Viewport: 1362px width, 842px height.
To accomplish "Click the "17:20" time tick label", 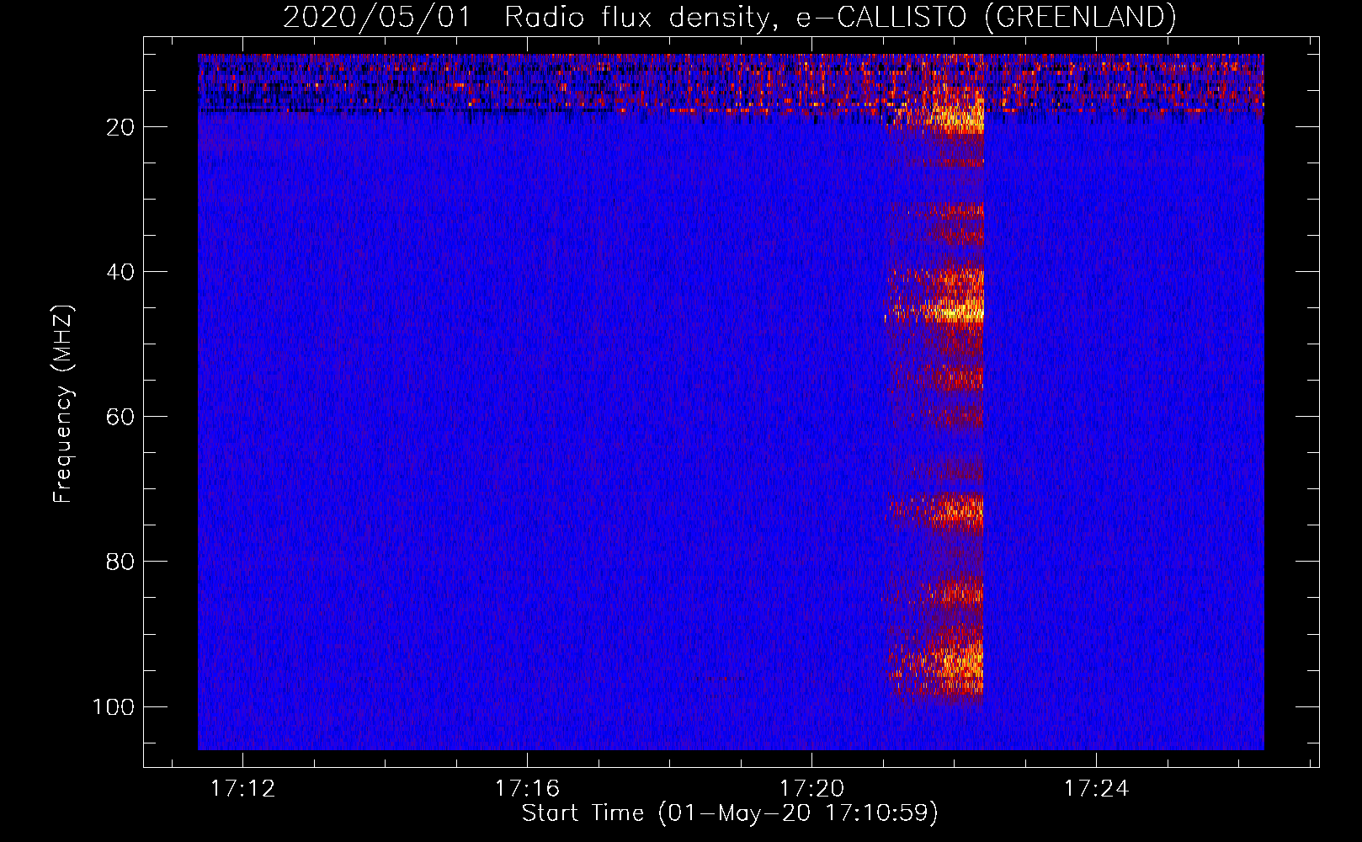I will [x=811, y=789].
